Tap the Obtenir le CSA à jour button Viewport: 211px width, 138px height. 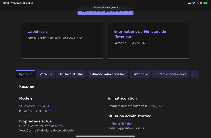105,12
